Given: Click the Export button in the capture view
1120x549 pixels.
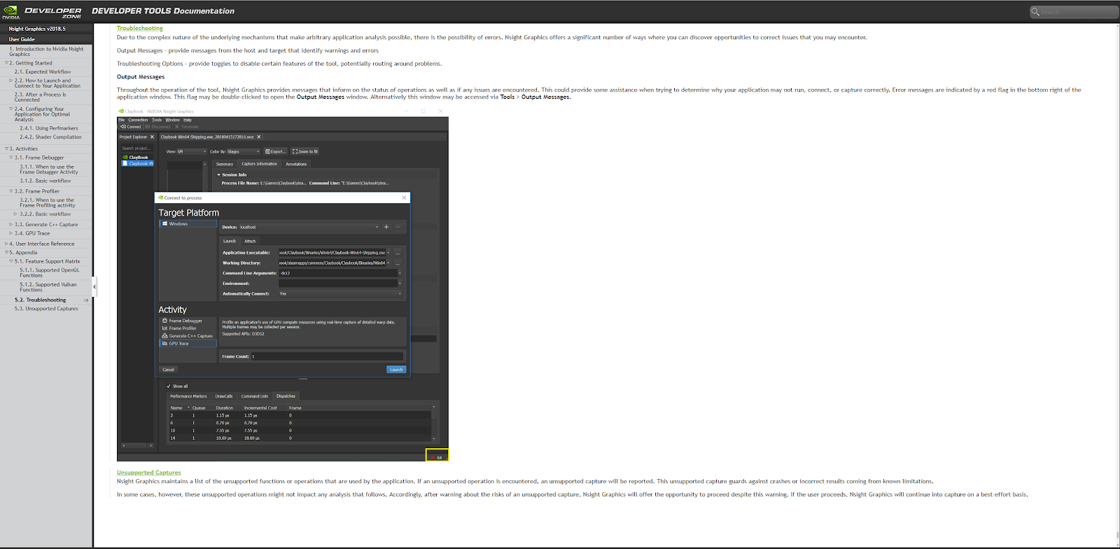Looking at the screenshot, I should pyautogui.click(x=276, y=151).
